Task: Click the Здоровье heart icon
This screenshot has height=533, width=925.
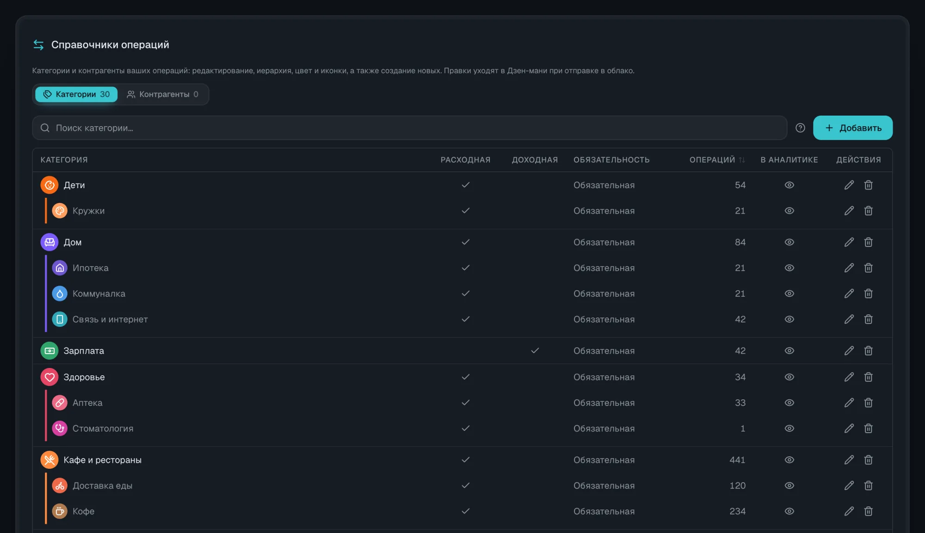Action: [x=49, y=377]
